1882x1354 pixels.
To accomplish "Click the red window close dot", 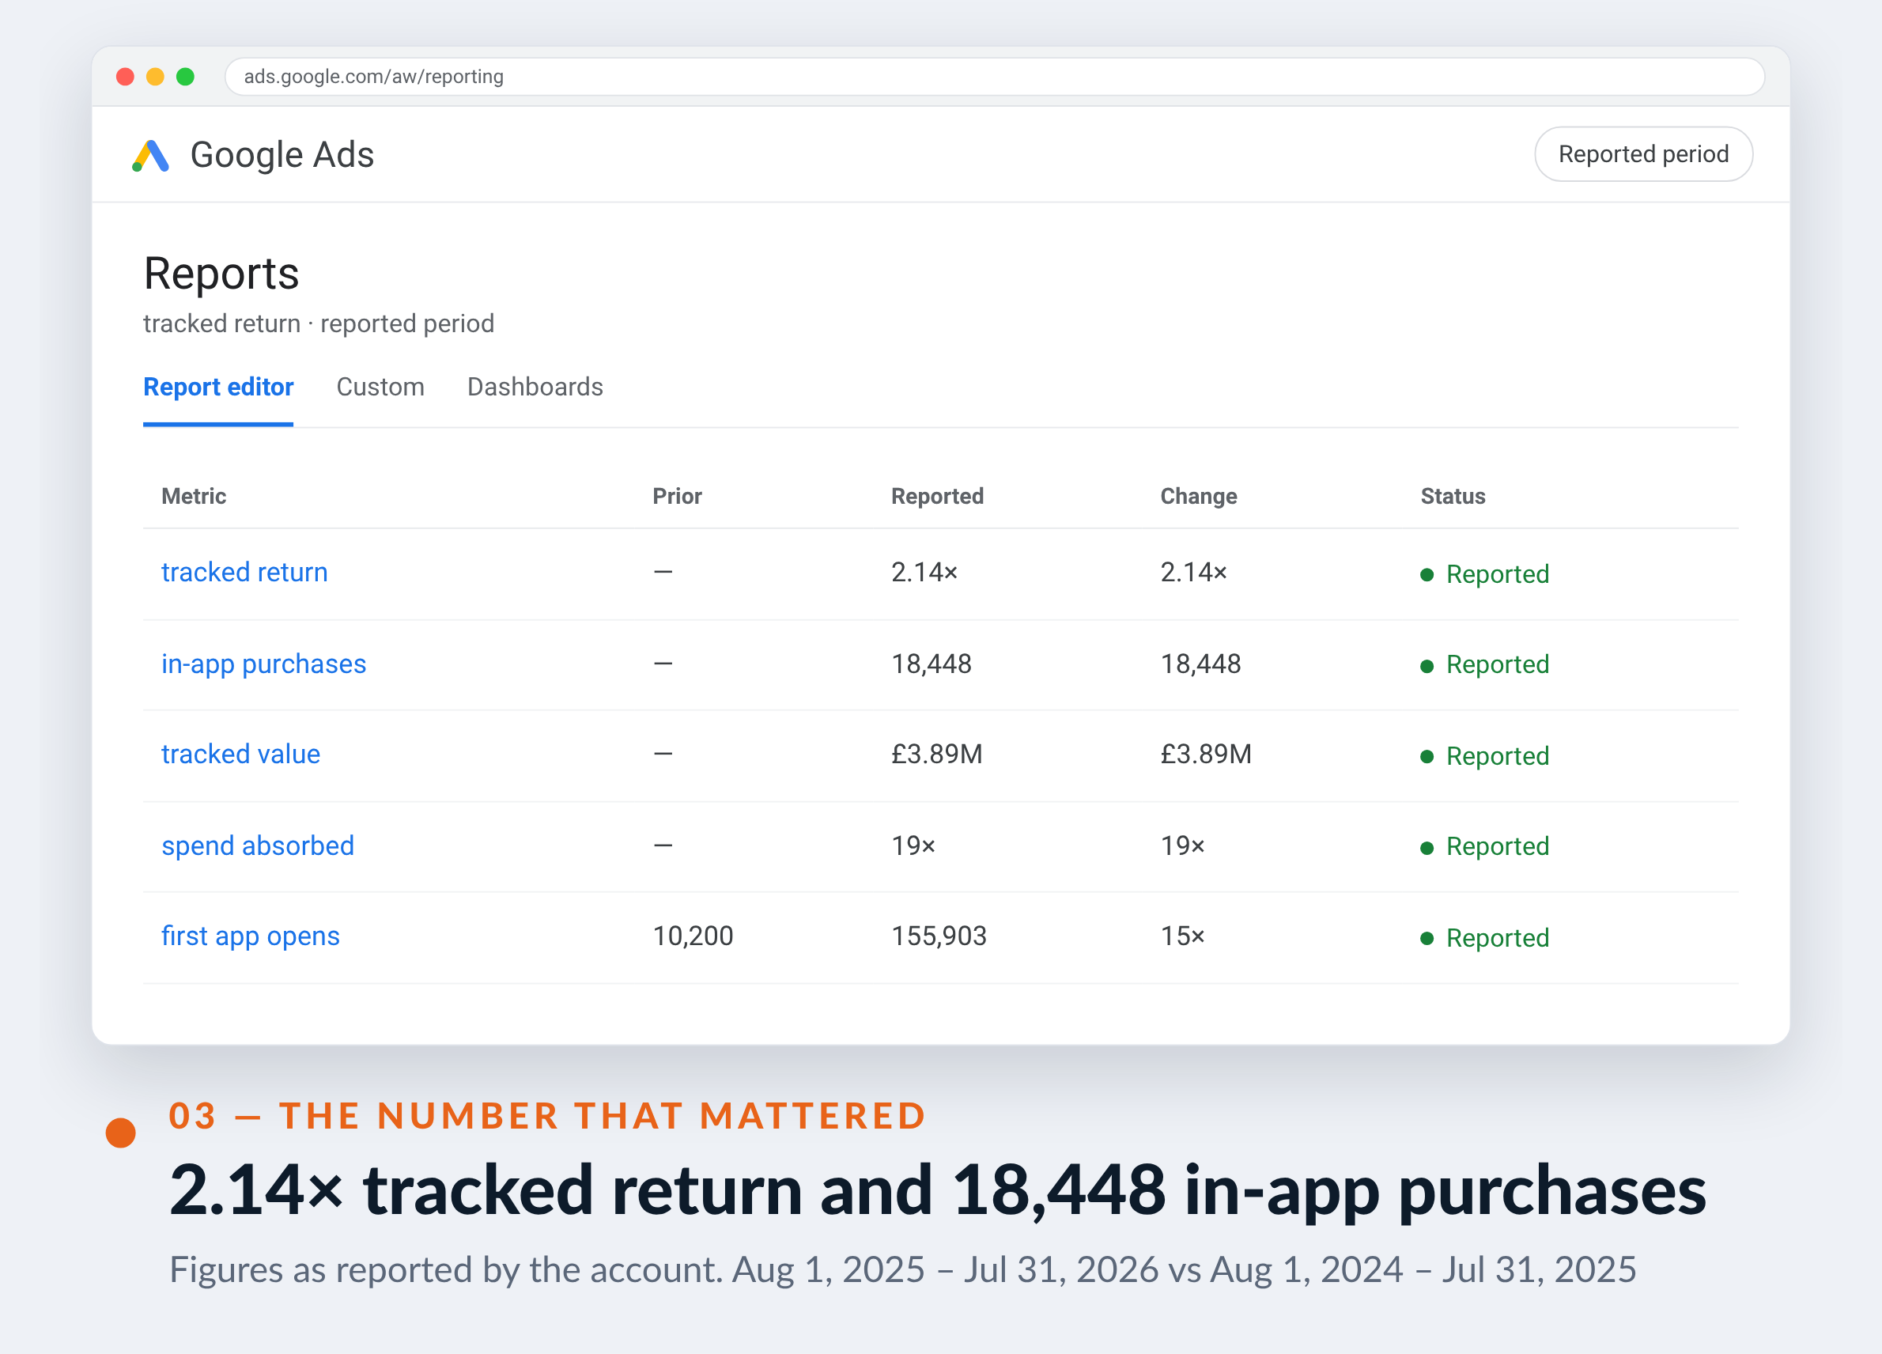I will [125, 77].
